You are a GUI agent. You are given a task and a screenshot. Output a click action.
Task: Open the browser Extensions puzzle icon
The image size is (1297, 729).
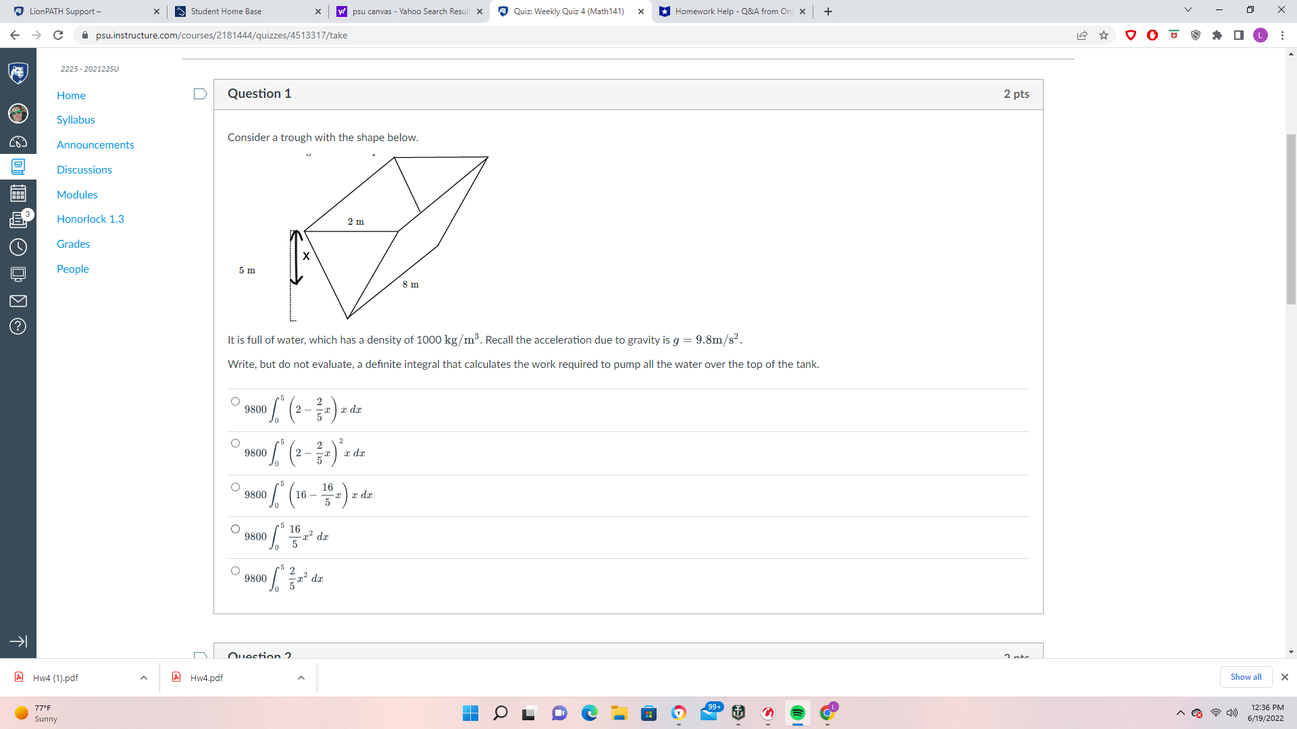1218,35
